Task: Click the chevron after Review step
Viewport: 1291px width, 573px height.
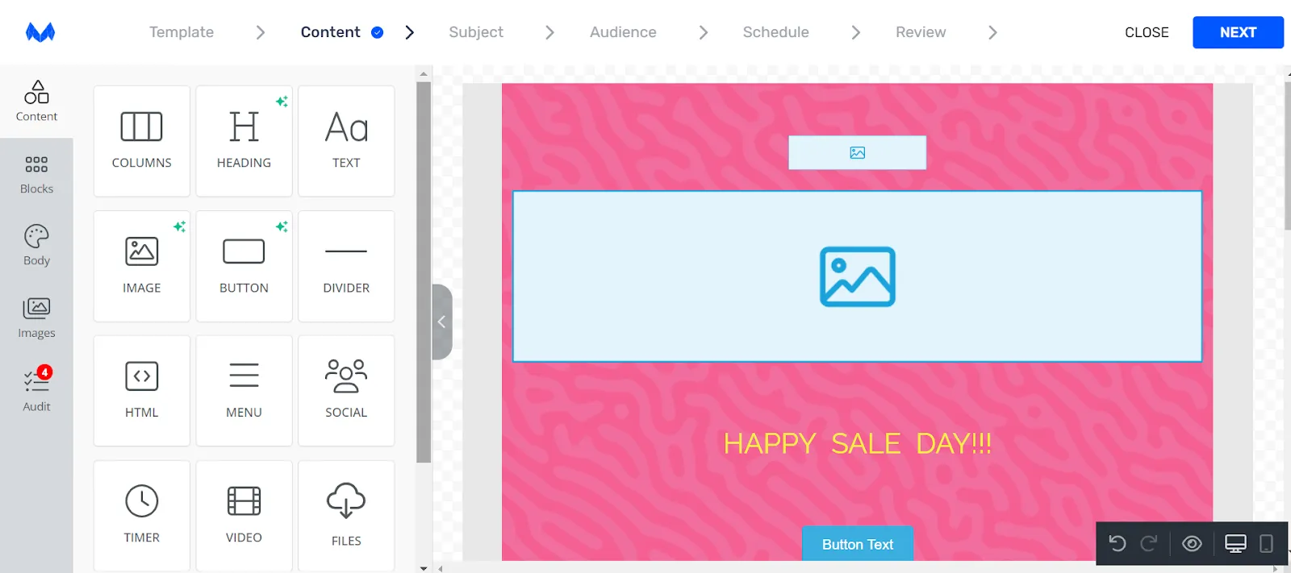Action: click(992, 32)
